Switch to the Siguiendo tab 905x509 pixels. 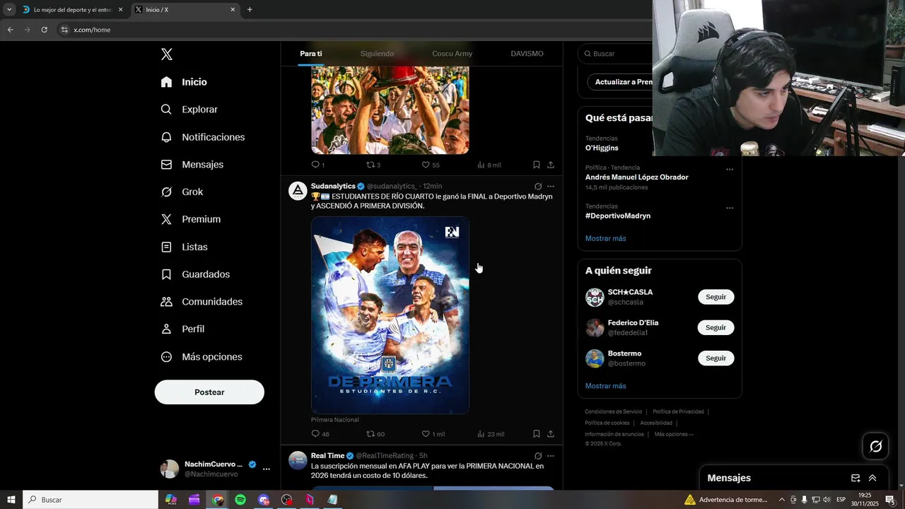click(x=377, y=54)
